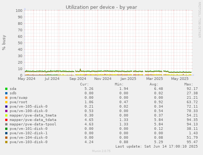Click the 'Sep 2024' x-axis label
This screenshot has height=155, width=203.
78,79
